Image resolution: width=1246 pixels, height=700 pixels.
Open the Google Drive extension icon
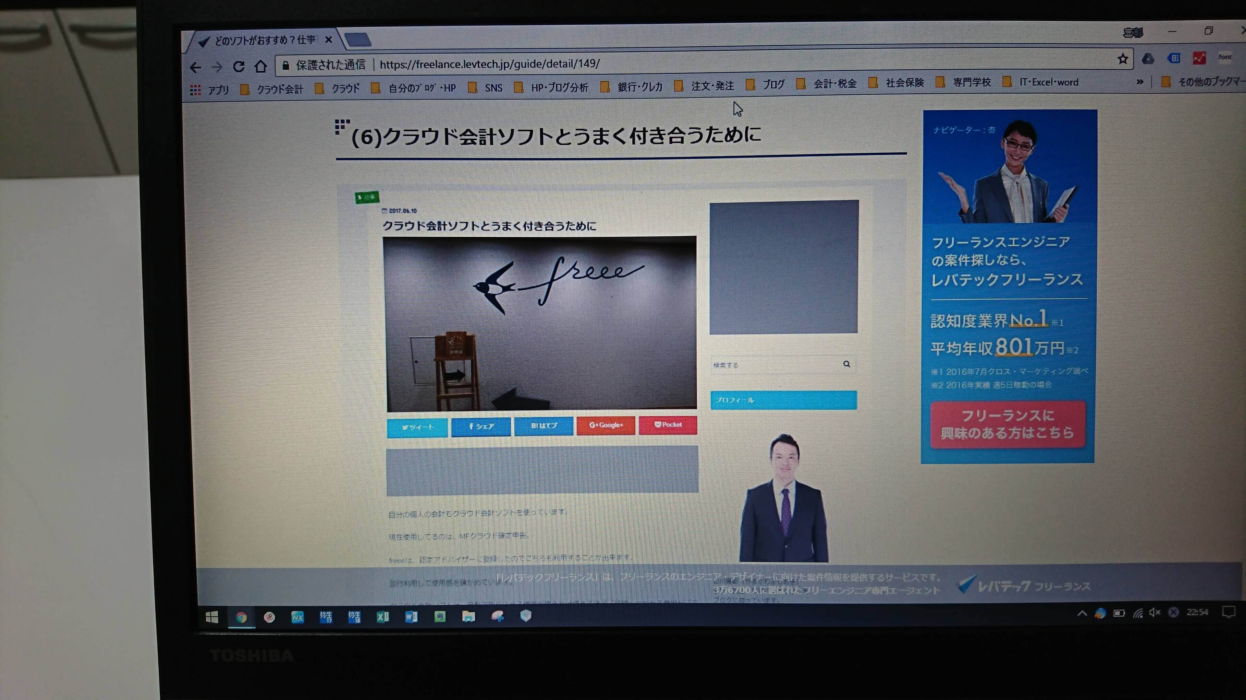pyautogui.click(x=1148, y=58)
